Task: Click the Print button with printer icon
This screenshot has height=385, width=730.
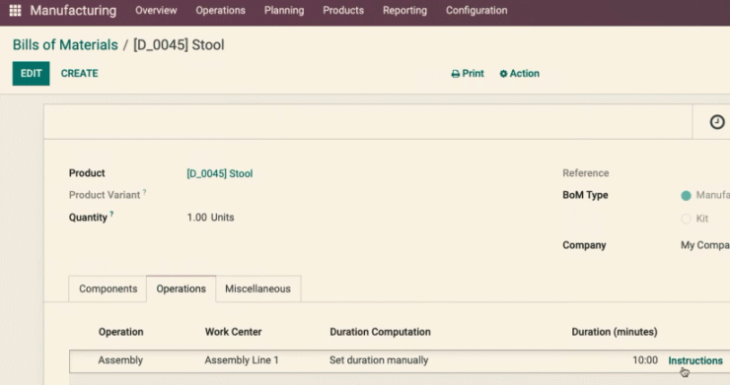Action: click(x=468, y=74)
